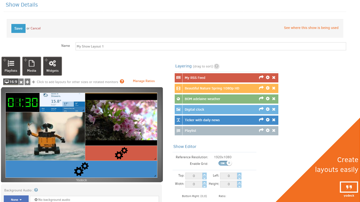This screenshot has height=202, width=360.
Task: Delete the Digital clock layer
Action: [x=274, y=109]
